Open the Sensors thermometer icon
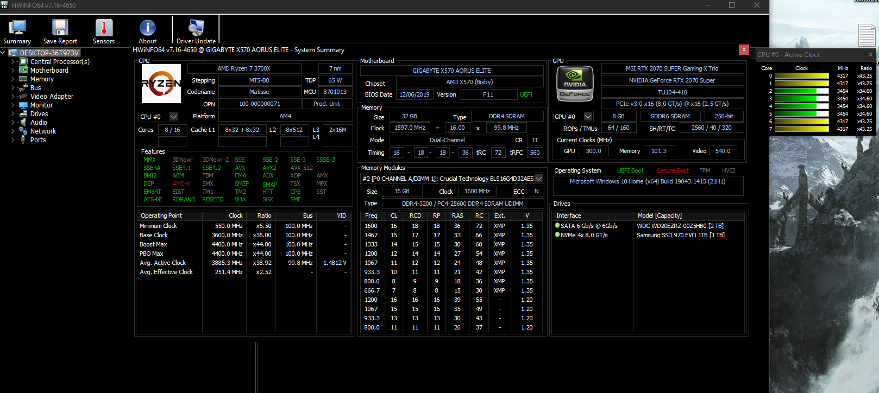Image resolution: width=879 pixels, height=393 pixels. (x=104, y=28)
